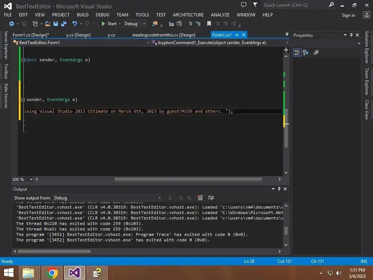Viewport: 373px width, 280px height.
Task: Clear all text in the Output pane
Action: tap(200, 198)
